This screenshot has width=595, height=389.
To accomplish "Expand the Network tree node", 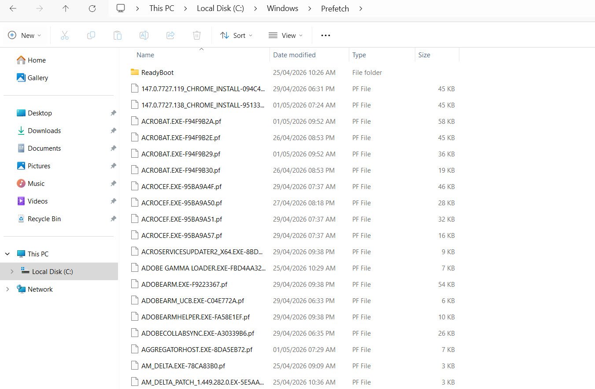I will [x=7, y=289].
